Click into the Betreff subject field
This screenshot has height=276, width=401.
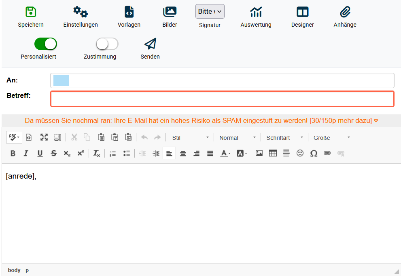pyautogui.click(x=222, y=99)
